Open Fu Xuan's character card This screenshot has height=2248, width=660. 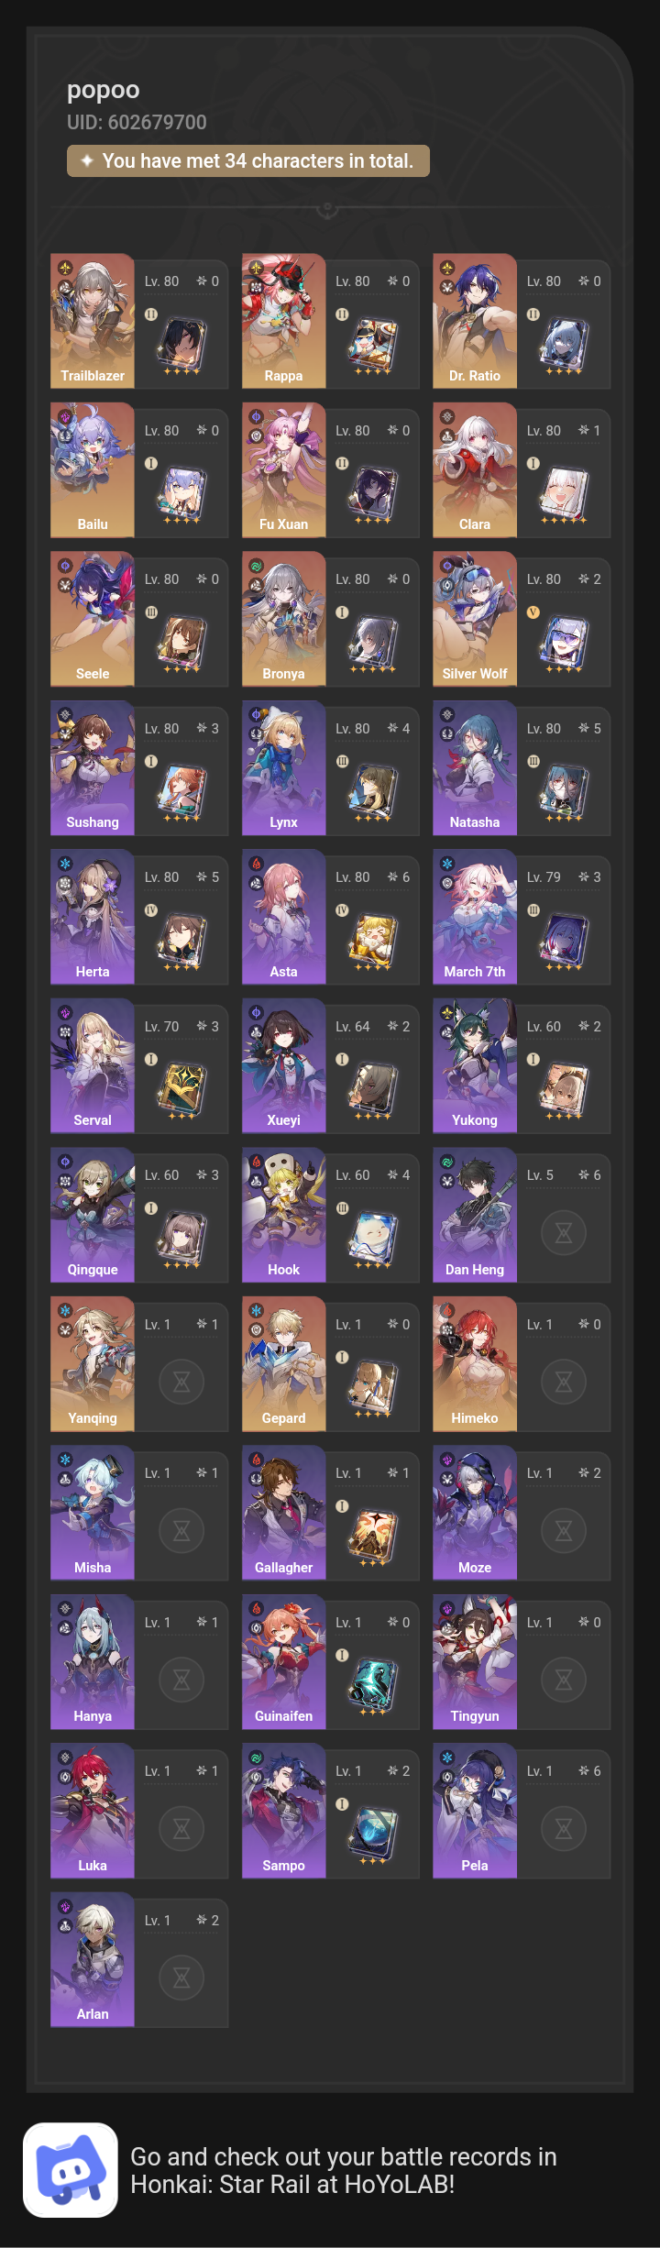click(331, 470)
